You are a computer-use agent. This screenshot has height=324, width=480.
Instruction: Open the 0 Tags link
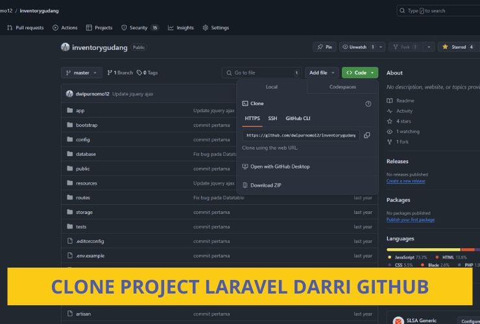click(x=147, y=73)
